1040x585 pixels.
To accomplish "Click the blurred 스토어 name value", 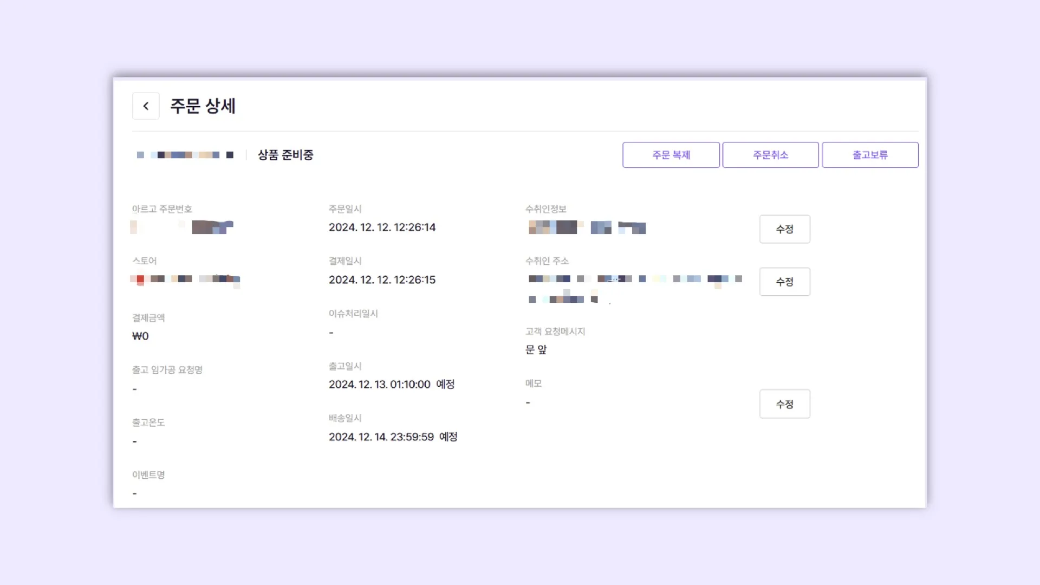I will tap(185, 279).
